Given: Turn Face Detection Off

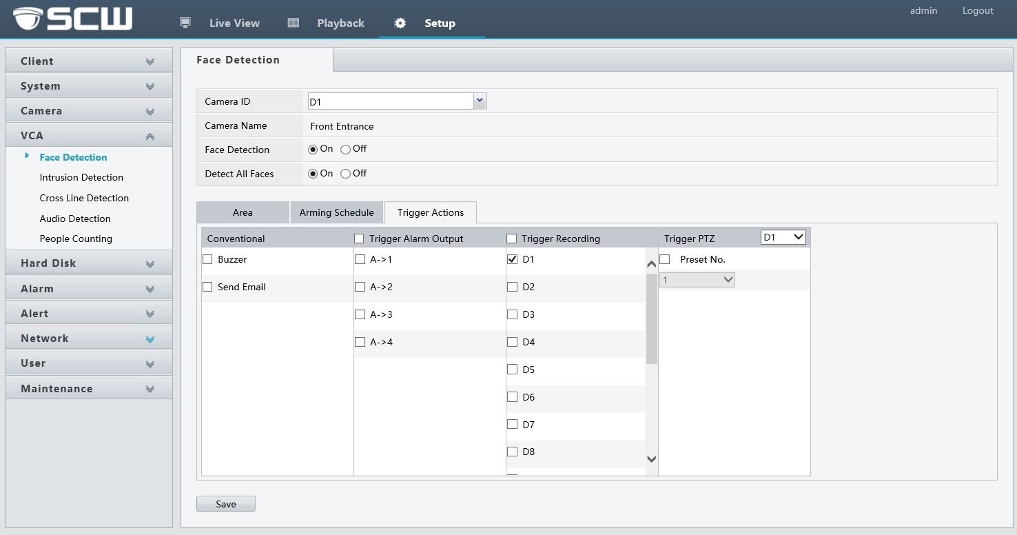Looking at the screenshot, I should (345, 149).
